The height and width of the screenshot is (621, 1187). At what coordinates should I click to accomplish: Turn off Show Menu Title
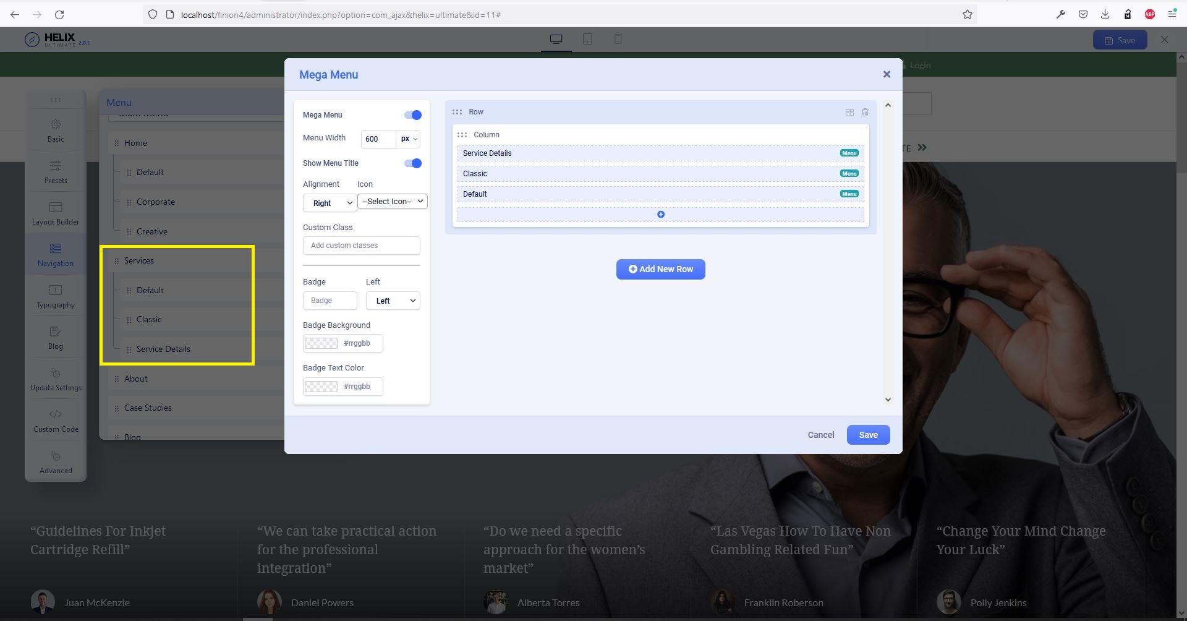pyautogui.click(x=412, y=163)
